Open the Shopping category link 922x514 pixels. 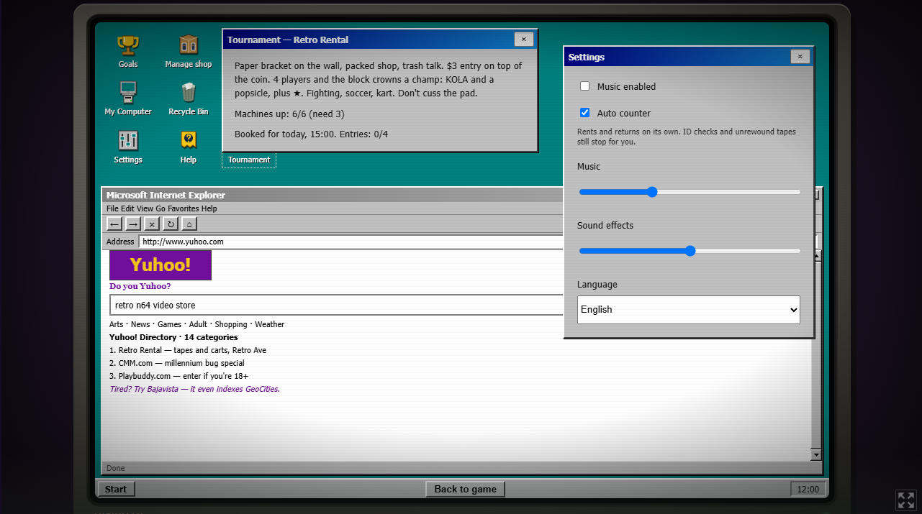click(231, 324)
